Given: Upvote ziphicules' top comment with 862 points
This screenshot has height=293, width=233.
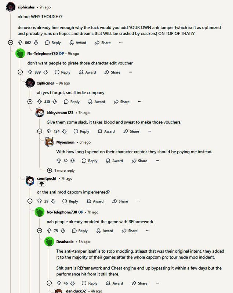Looking at the screenshot, I should point(21,43).
